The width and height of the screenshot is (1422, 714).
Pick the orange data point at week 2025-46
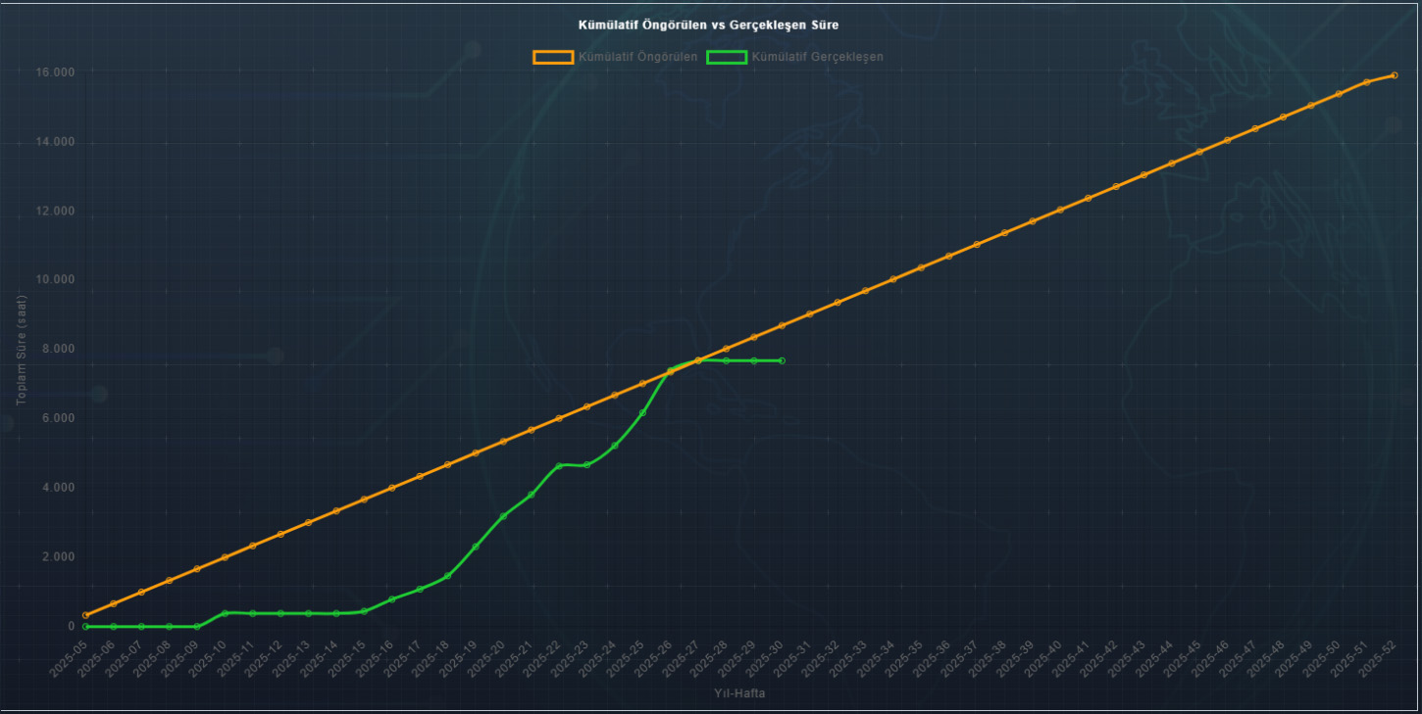pyautogui.click(x=1227, y=140)
